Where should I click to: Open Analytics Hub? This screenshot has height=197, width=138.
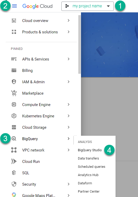(x=88, y=175)
